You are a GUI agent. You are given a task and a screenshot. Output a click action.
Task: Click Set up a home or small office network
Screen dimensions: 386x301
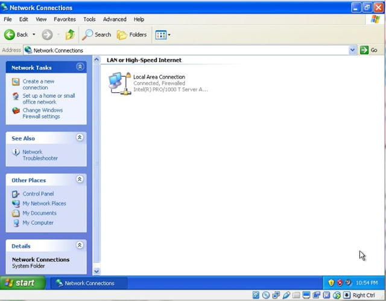49,99
